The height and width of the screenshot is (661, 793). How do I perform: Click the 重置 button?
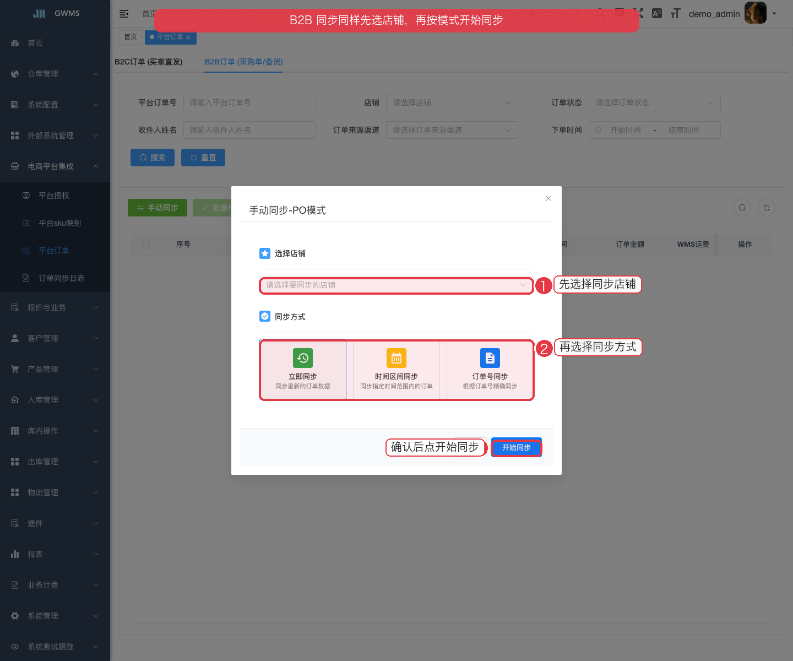click(203, 158)
